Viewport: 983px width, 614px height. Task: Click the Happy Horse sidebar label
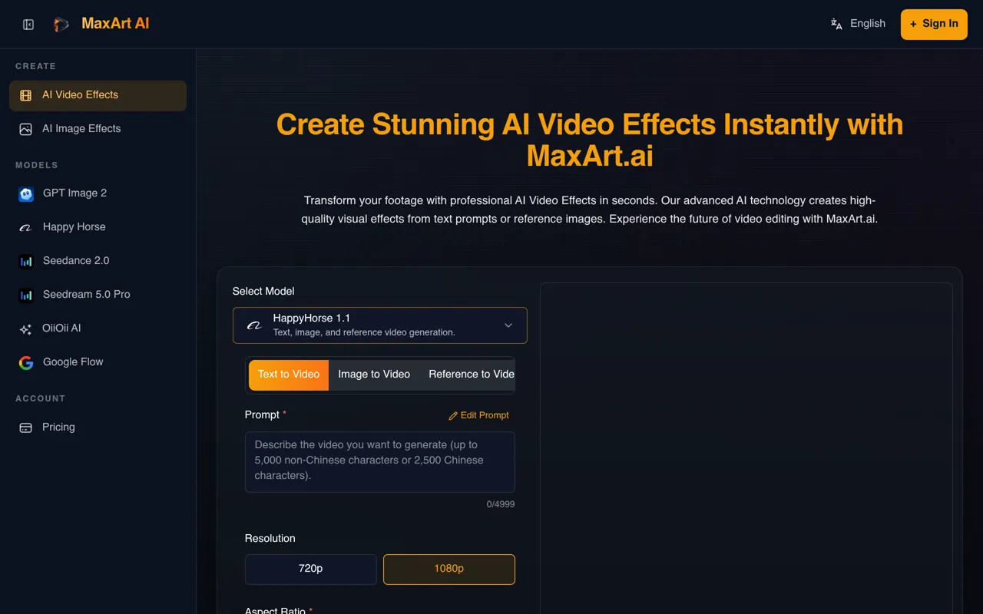click(74, 227)
